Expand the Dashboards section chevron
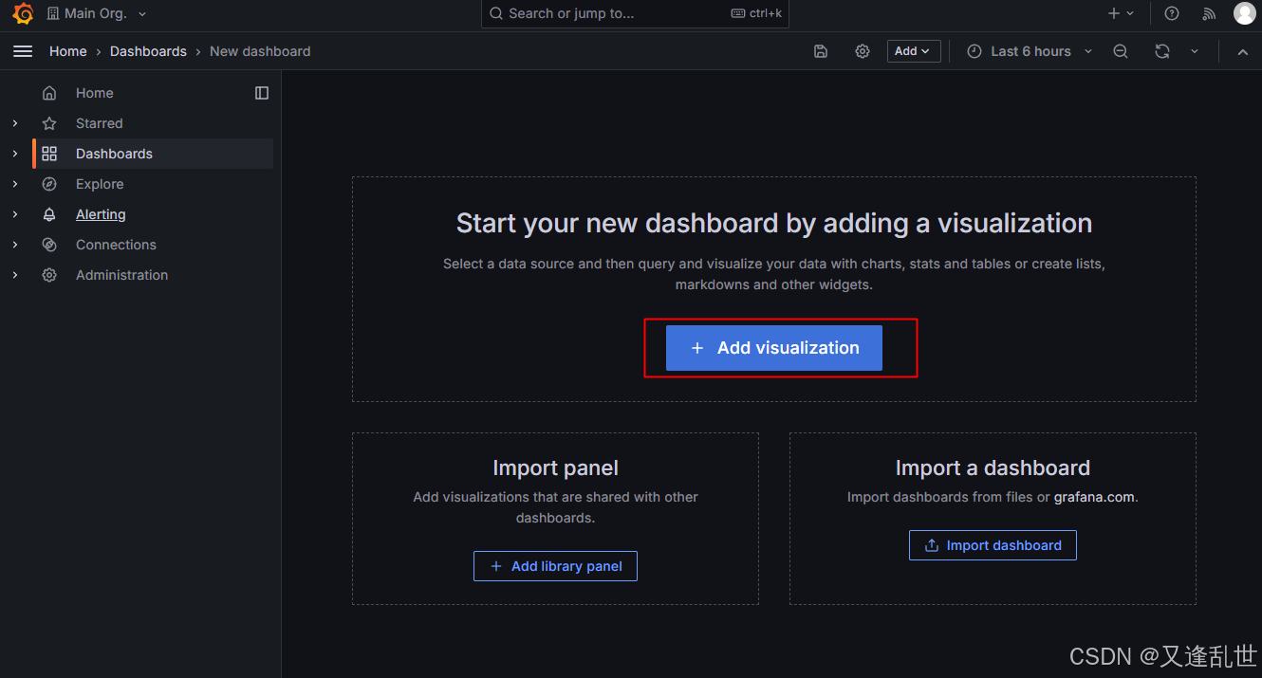1262x678 pixels. coord(15,154)
